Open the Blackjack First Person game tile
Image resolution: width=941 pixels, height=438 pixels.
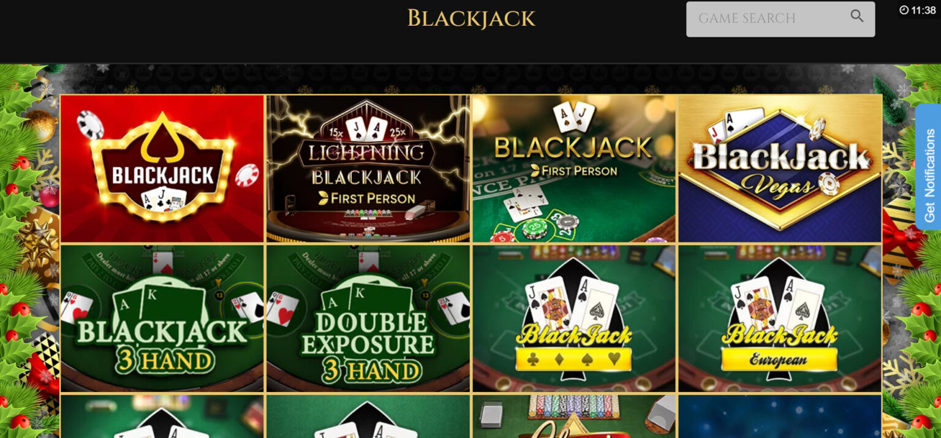coord(574,168)
